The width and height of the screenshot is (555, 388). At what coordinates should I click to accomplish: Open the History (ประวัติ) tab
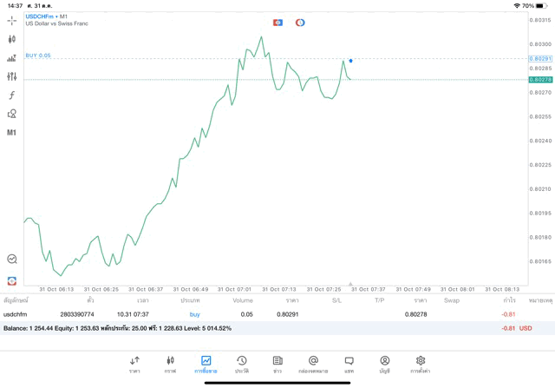(241, 365)
